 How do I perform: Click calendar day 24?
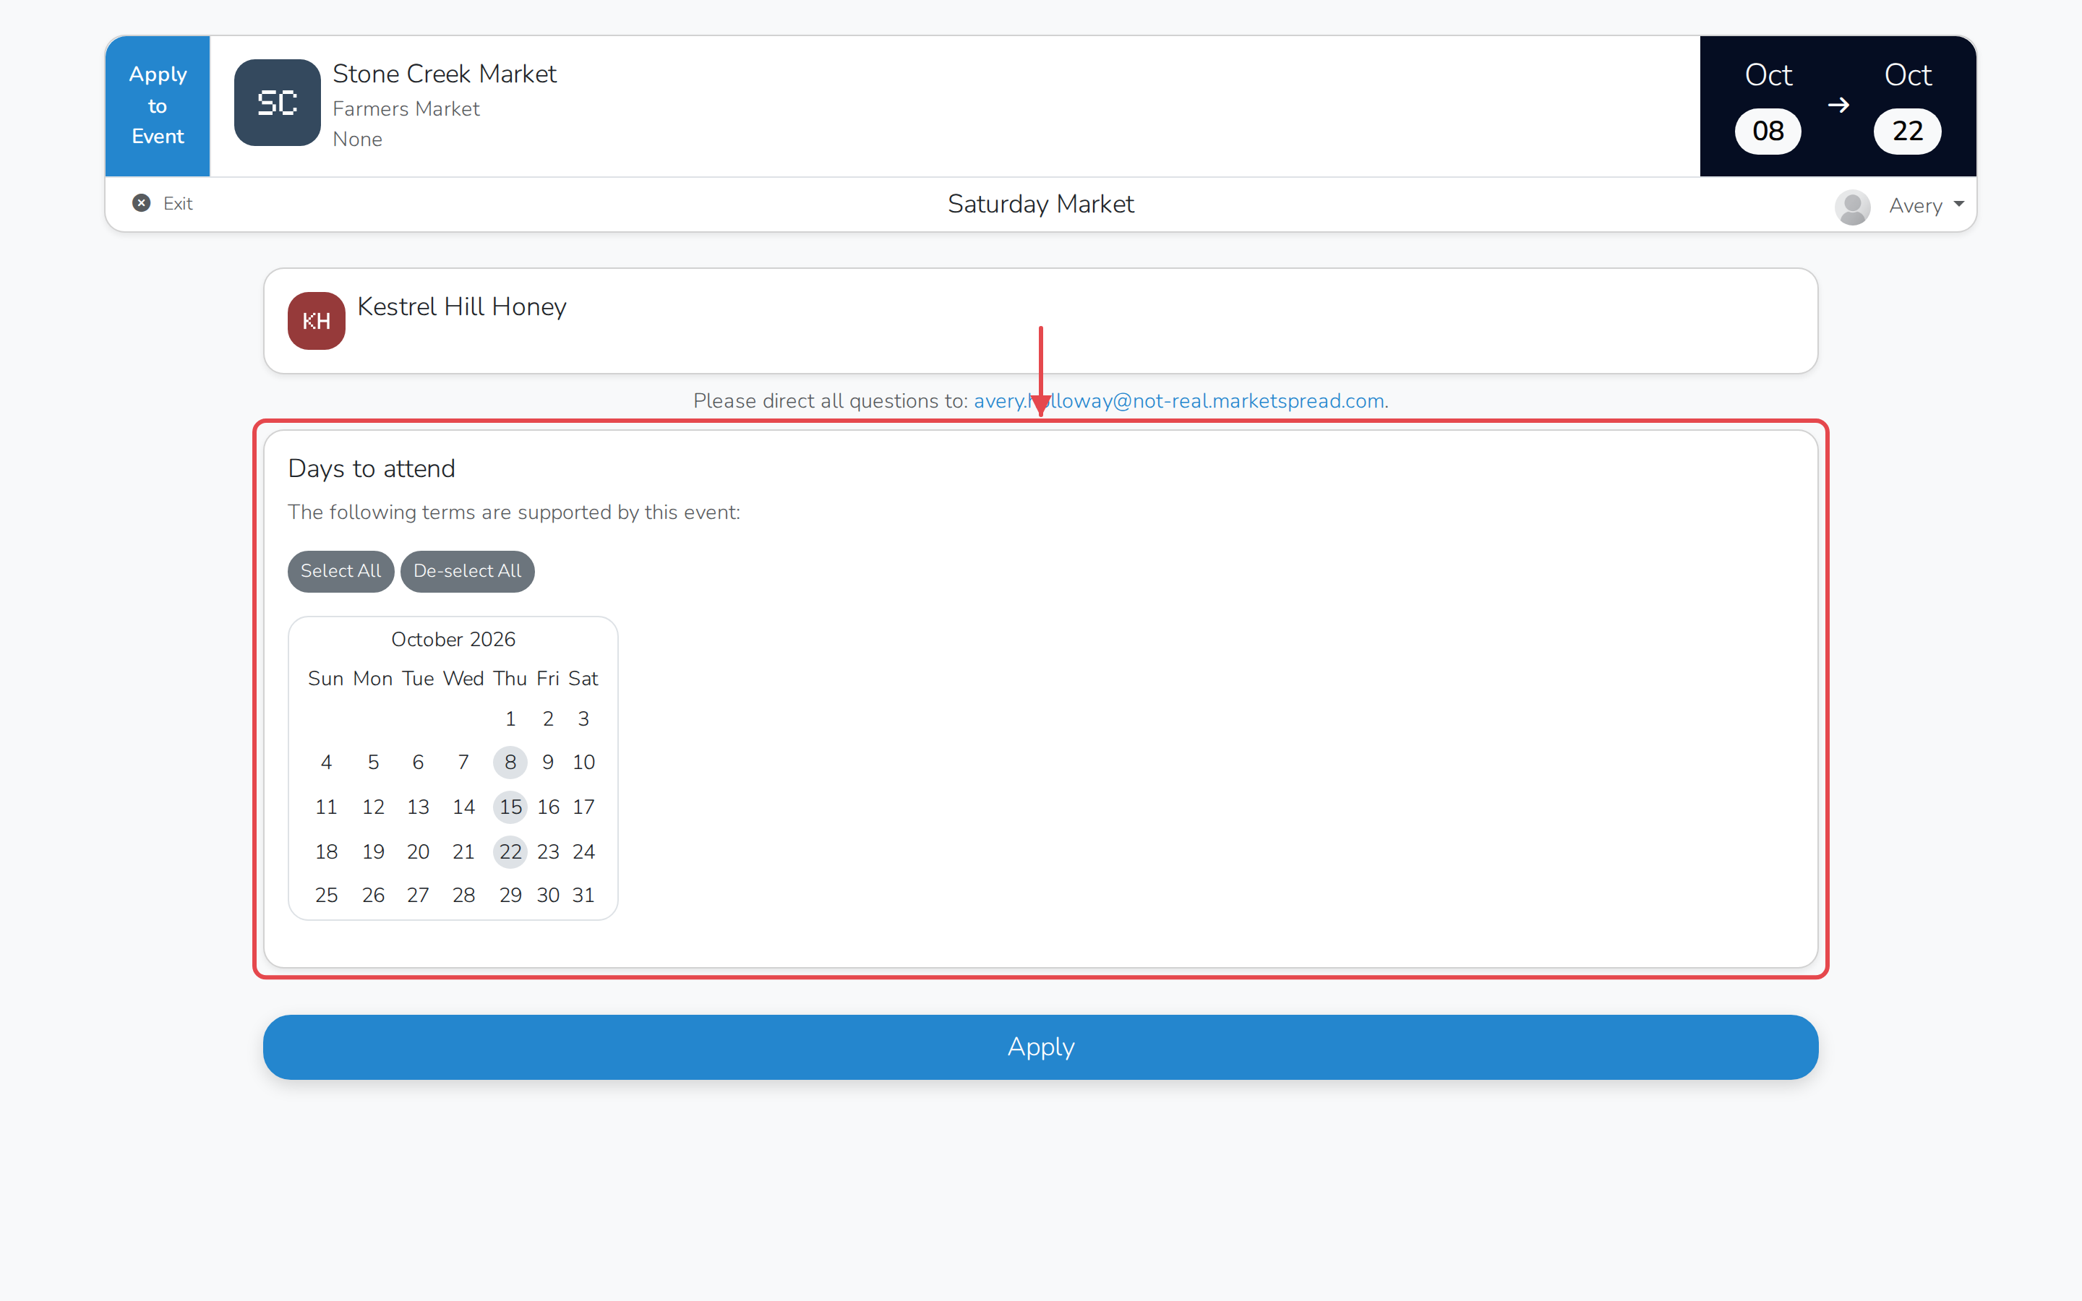coord(583,852)
